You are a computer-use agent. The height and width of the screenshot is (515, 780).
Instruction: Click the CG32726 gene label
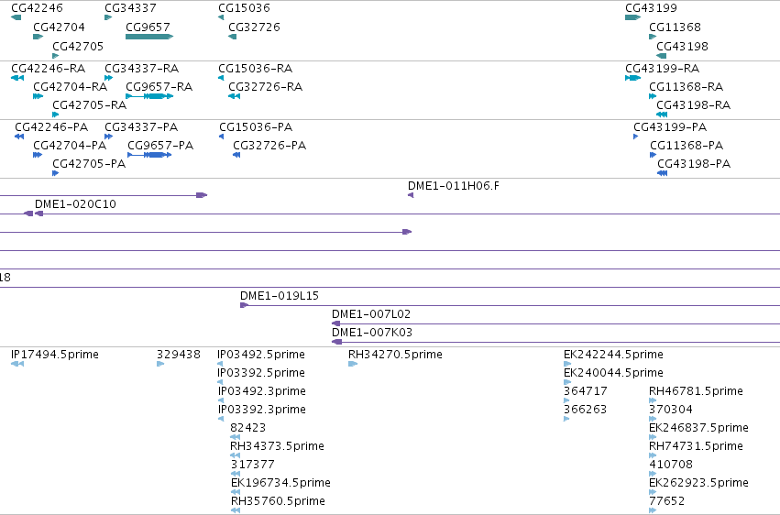pyautogui.click(x=254, y=27)
